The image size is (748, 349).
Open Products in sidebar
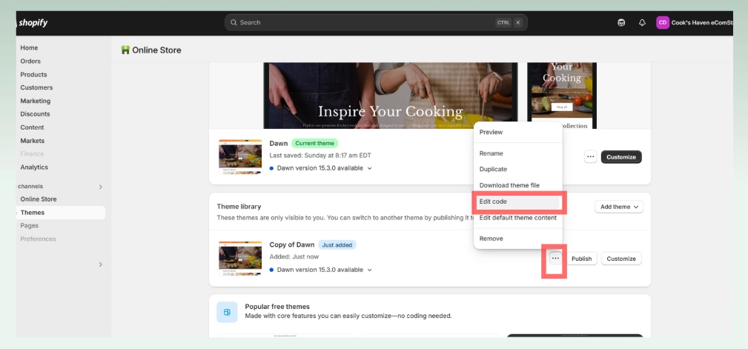coord(33,74)
